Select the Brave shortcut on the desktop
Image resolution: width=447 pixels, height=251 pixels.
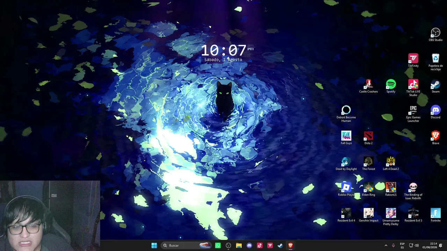[x=435, y=138]
